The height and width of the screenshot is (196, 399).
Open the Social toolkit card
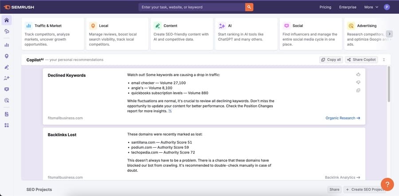(311, 34)
